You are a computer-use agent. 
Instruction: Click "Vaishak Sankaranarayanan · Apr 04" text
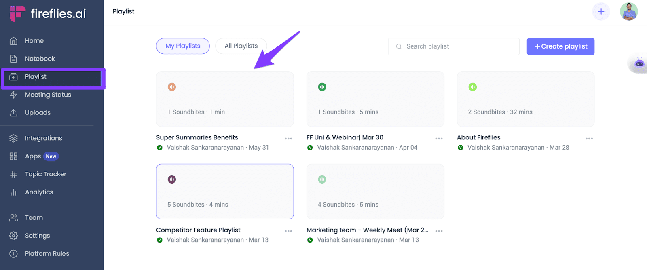tap(367, 148)
